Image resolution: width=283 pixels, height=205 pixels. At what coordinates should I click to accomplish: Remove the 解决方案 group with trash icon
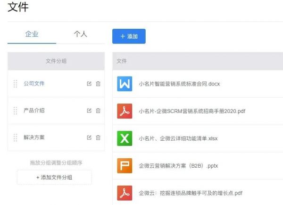98,137
